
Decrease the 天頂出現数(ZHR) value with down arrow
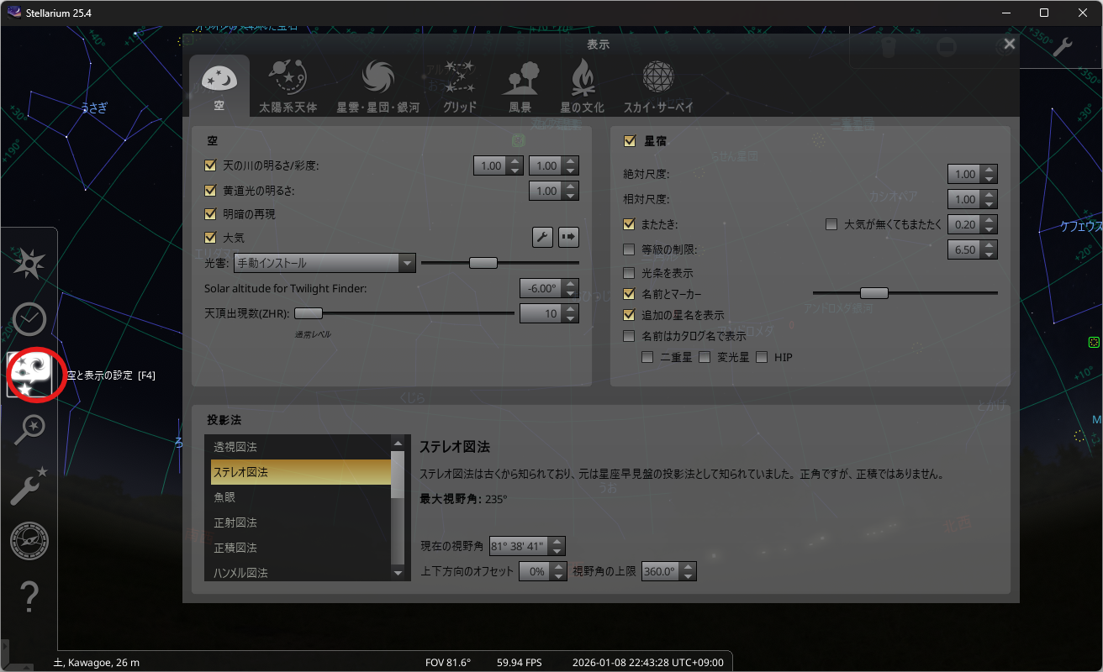[x=571, y=318]
